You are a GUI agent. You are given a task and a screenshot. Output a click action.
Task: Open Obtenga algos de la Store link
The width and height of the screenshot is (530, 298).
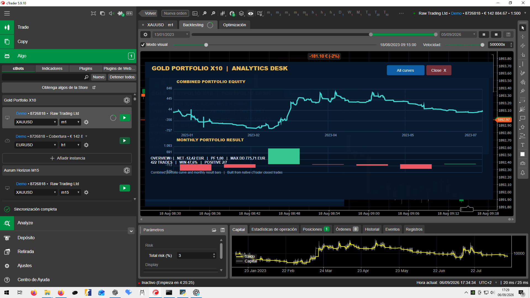pyautogui.click(x=68, y=87)
